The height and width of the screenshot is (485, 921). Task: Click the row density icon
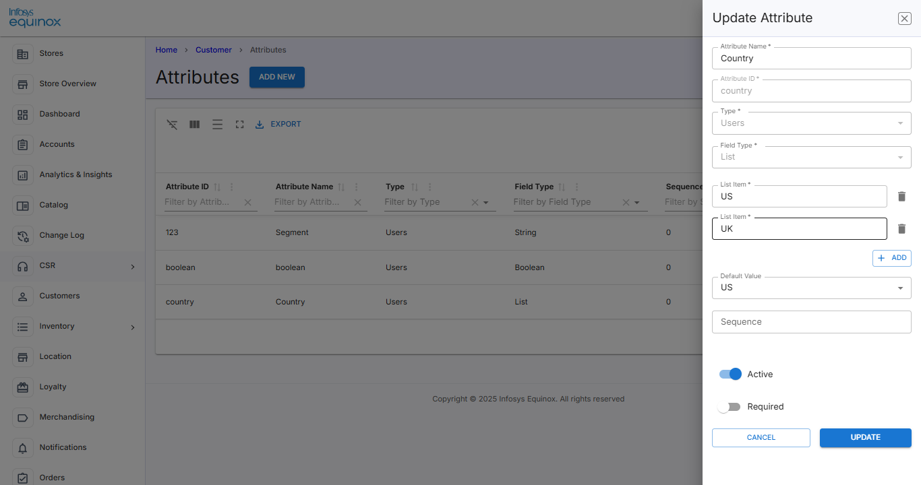coord(217,125)
